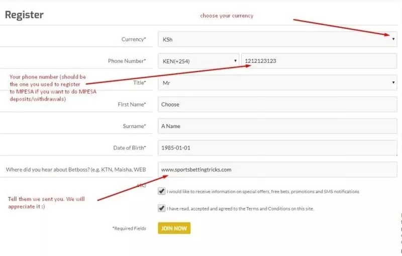This screenshot has height=256, width=402.
Task: Uncheck the special offers and SMS notifications checkbox
Action: click(161, 191)
